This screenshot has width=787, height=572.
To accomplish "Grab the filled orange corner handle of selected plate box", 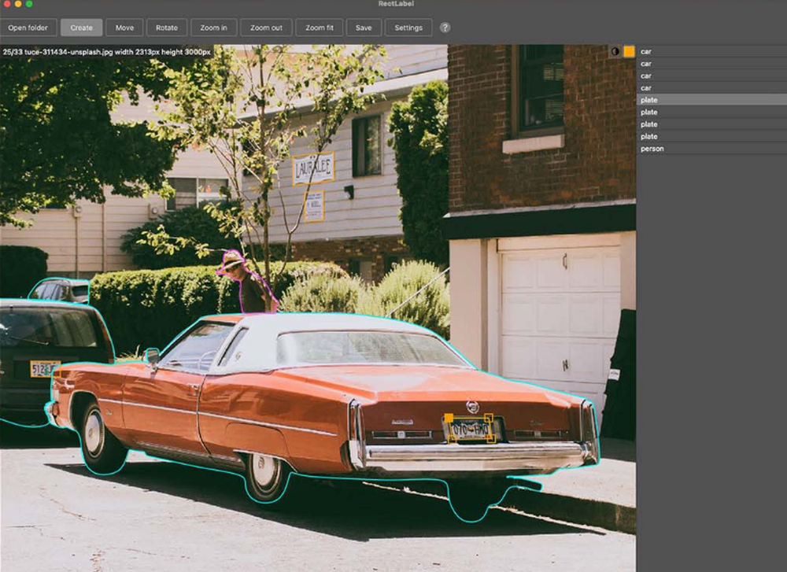I will point(449,418).
